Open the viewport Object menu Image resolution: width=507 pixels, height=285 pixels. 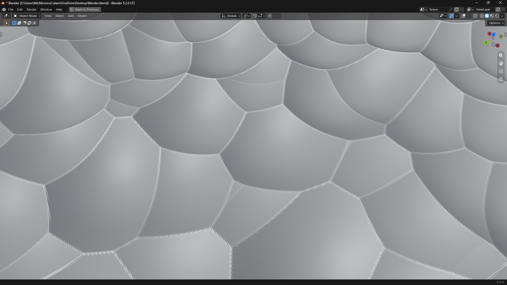[x=82, y=16]
